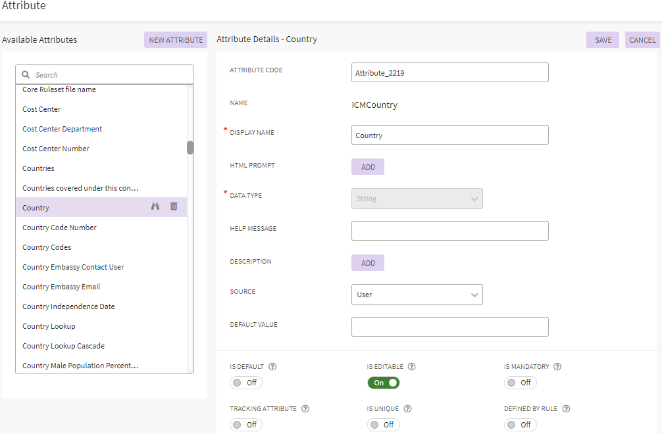Select Country Lookup Cascade in attribute list
The image size is (662, 434).
point(63,346)
